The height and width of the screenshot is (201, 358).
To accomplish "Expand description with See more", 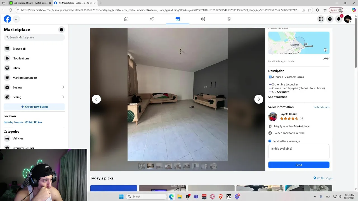I will (283, 92).
